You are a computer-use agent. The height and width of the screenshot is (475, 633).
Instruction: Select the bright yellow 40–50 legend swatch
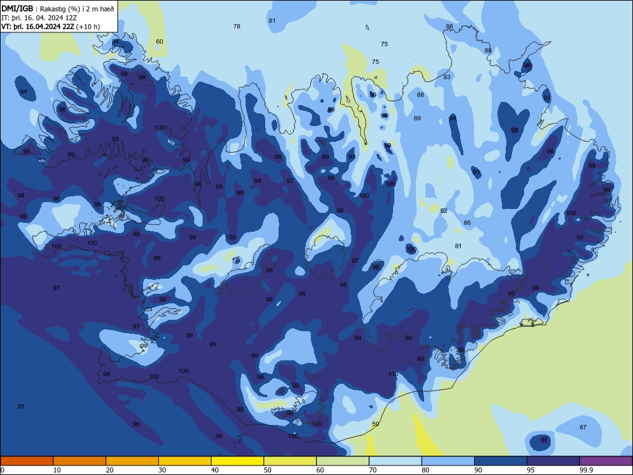click(x=237, y=461)
